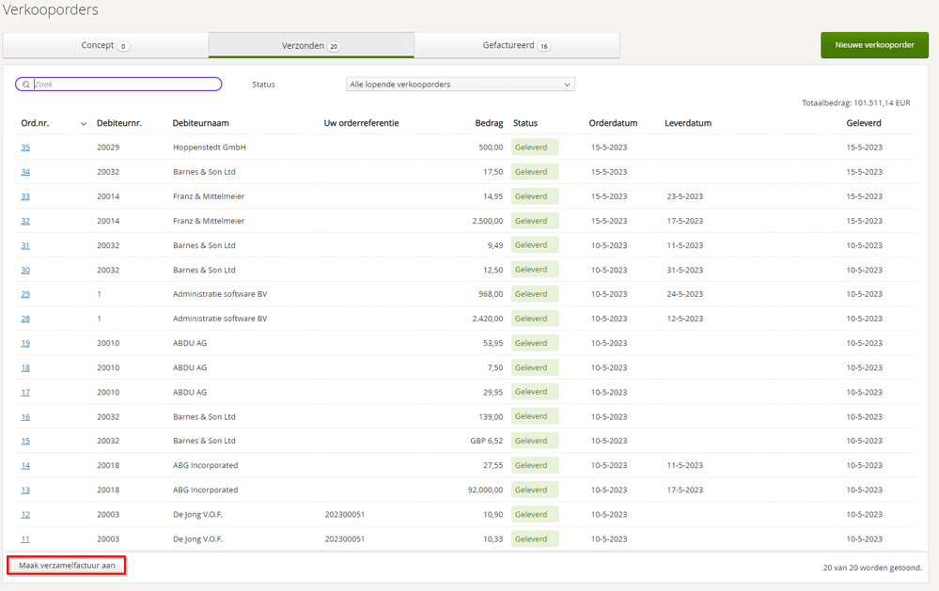
Task: Sort by Leverdatum column header
Action: pyautogui.click(x=687, y=123)
